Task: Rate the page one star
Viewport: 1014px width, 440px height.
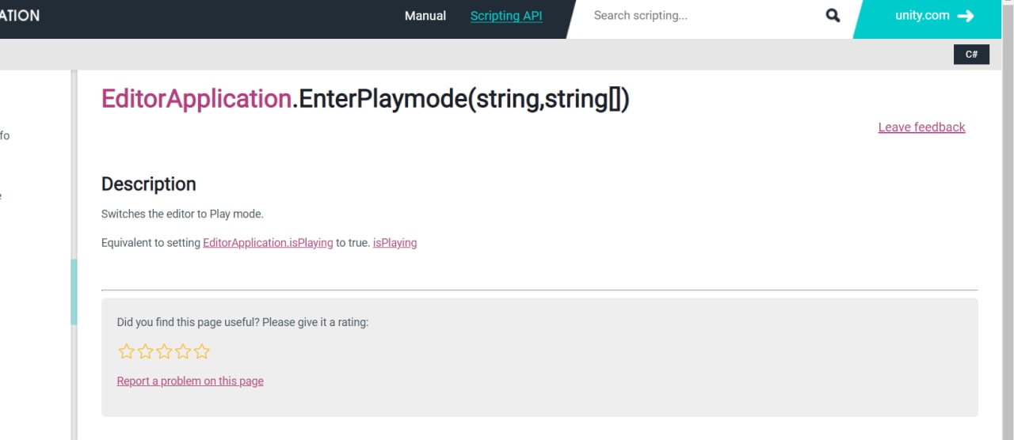Action: click(126, 351)
